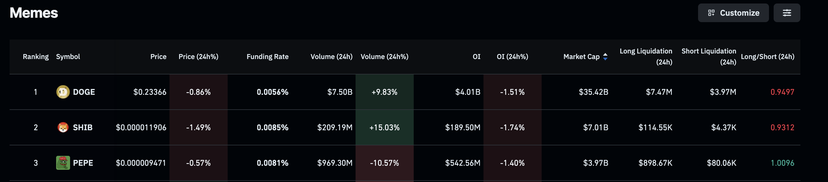Screen dimensions: 828x182
Task: Click Long/Short (24h) column header
Action: [767, 57]
